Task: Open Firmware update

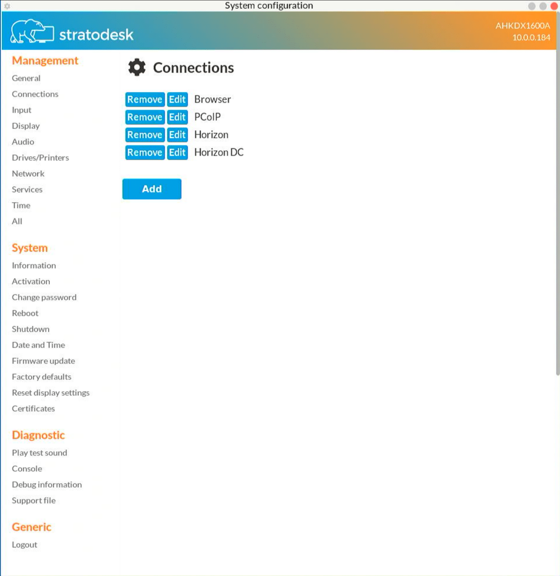Action: (x=43, y=361)
